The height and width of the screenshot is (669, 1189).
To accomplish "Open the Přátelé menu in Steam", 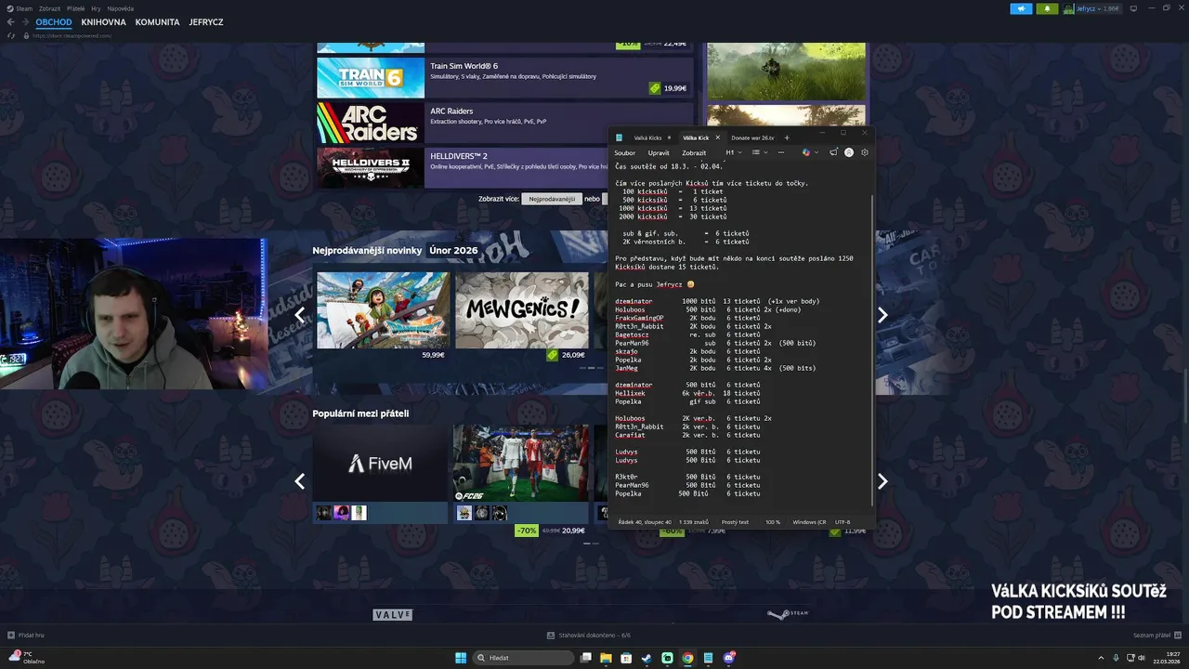I will coord(75,8).
